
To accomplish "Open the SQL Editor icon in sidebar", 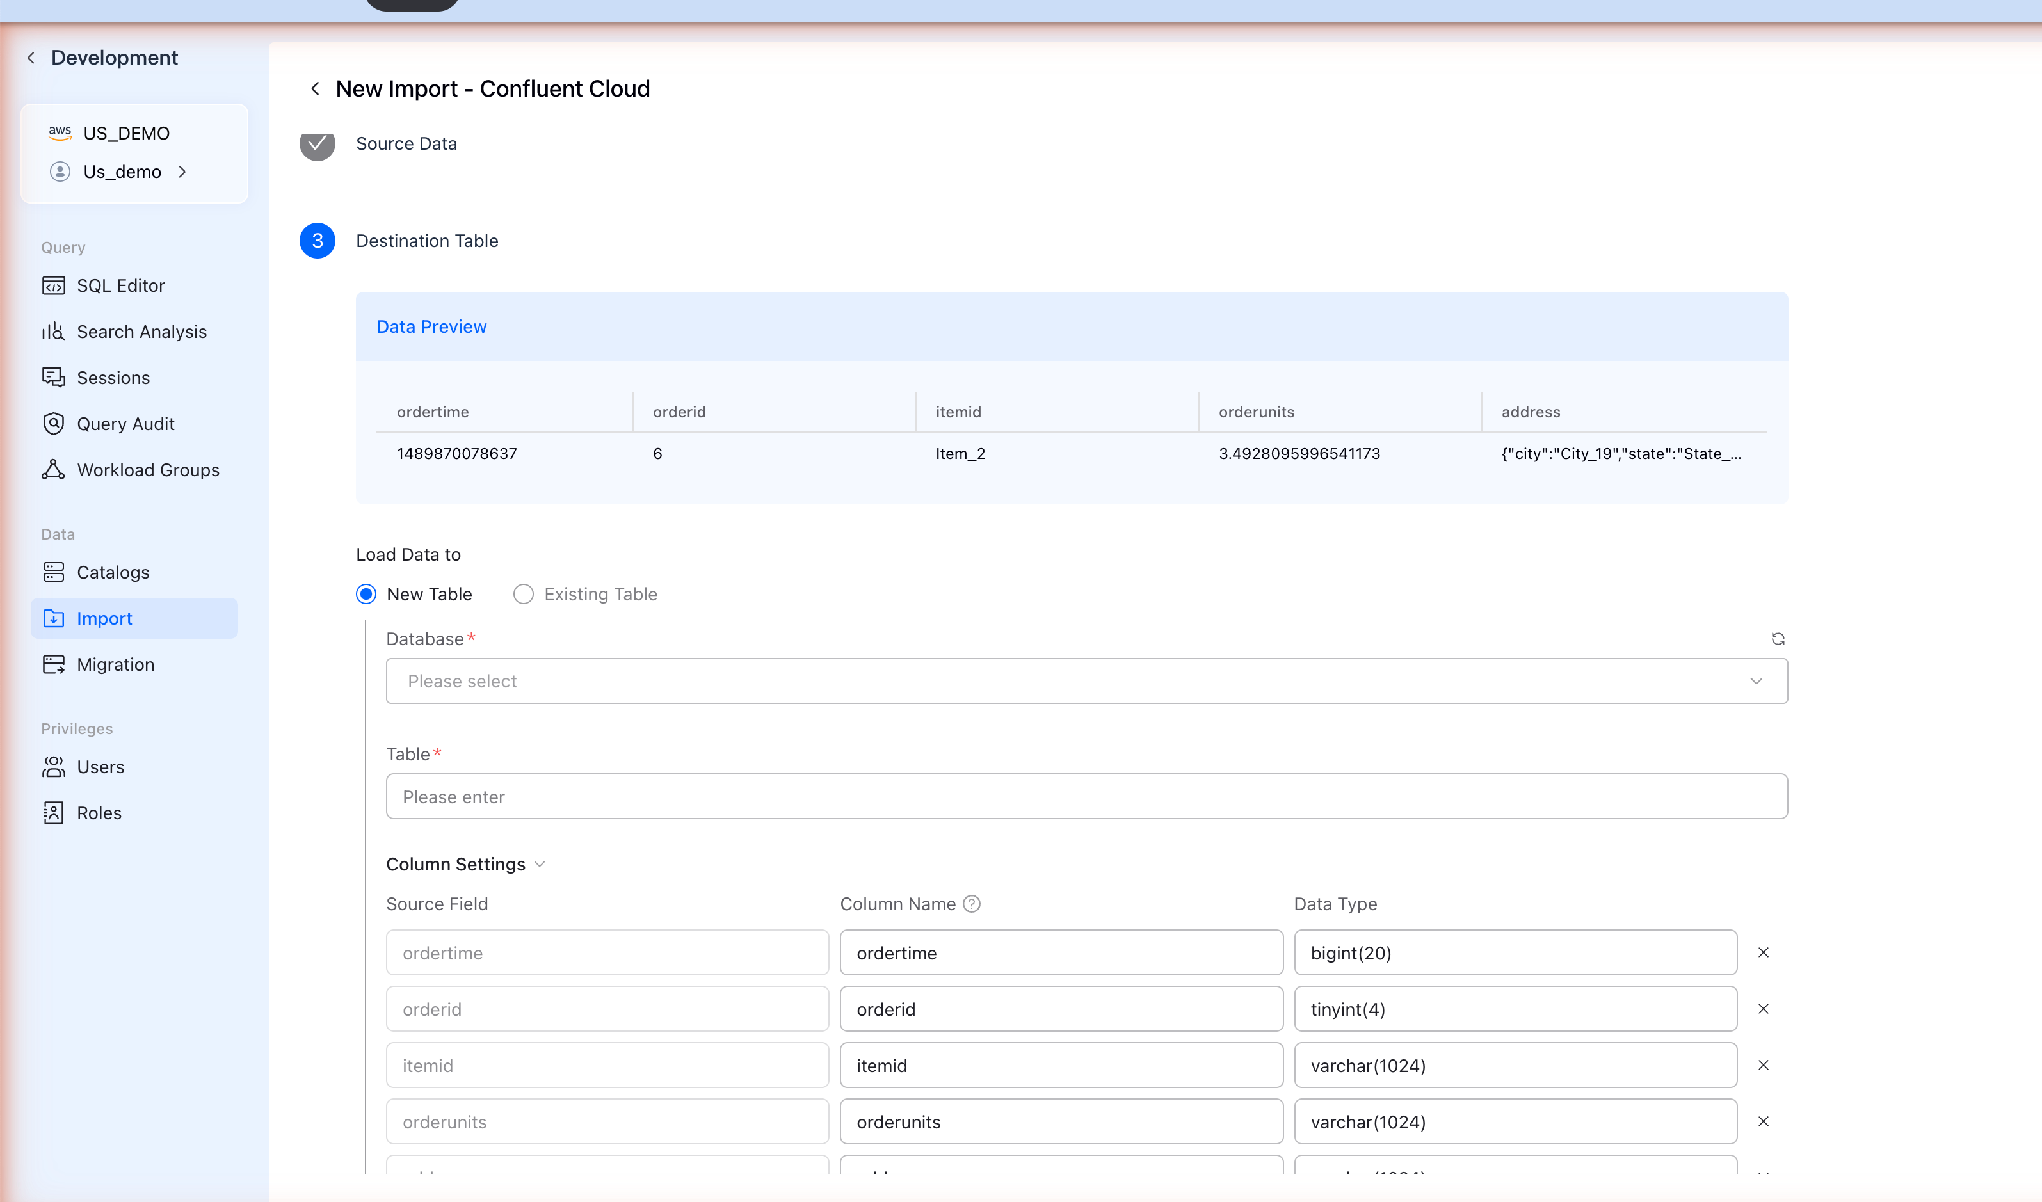I will click(54, 286).
